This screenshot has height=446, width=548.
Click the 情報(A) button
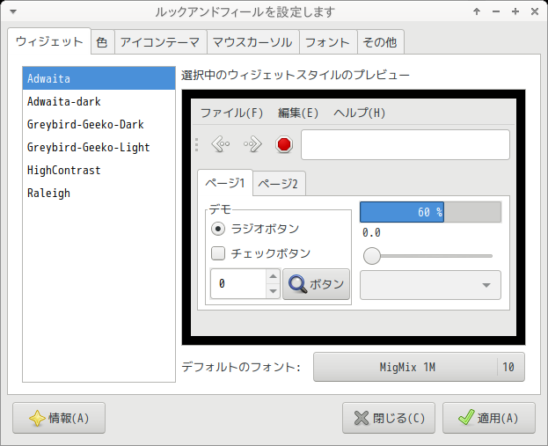point(59,418)
